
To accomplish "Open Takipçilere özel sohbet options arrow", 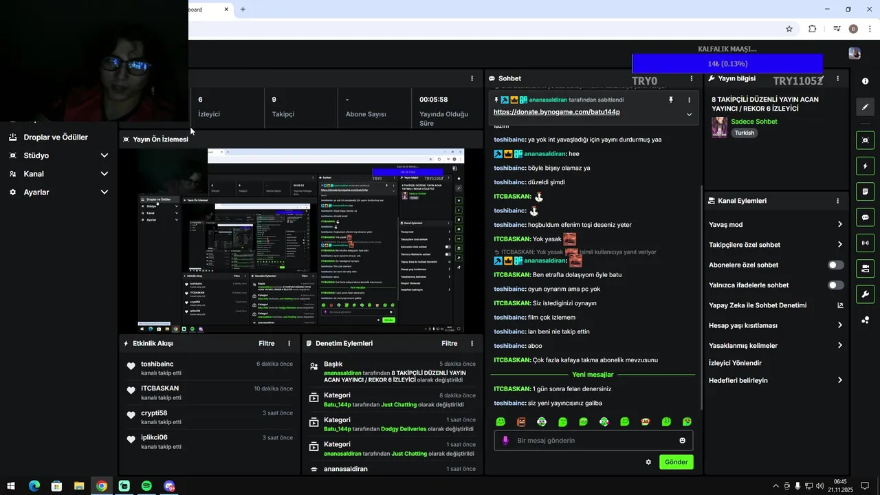I will pos(839,245).
